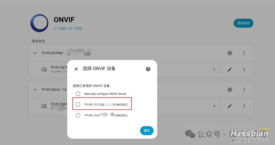Open the TP-IPC-RUHU device row chevron

tap(214, 106)
